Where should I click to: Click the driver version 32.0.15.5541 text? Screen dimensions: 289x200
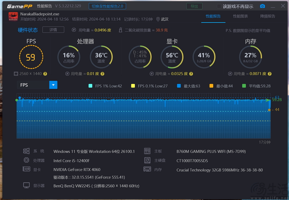pyautogui.click(x=89, y=177)
